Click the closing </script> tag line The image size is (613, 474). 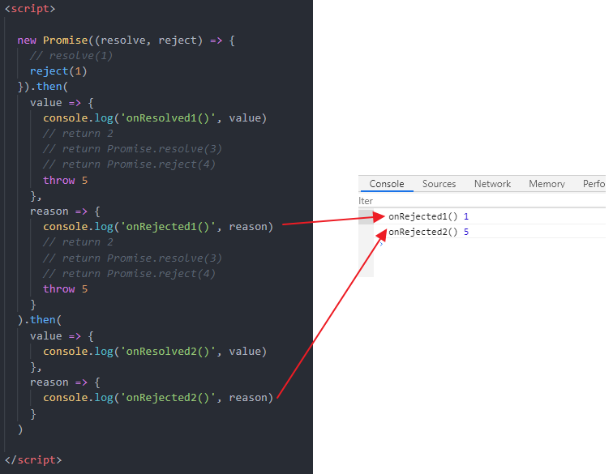click(33, 459)
